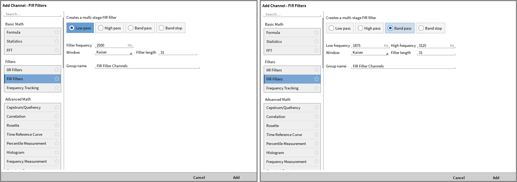Star IIR Filters in the band-pass dialog

point(316,70)
